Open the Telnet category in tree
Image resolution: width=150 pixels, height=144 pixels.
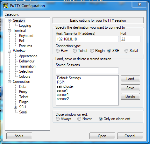tap(24, 97)
